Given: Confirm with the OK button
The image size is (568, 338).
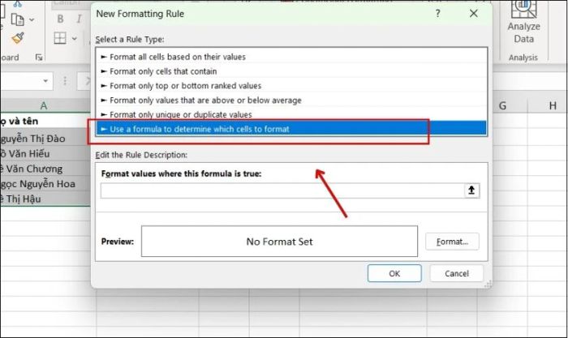Looking at the screenshot, I should (394, 273).
